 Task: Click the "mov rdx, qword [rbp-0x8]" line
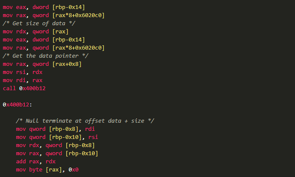pyautogui.click(x=55, y=145)
